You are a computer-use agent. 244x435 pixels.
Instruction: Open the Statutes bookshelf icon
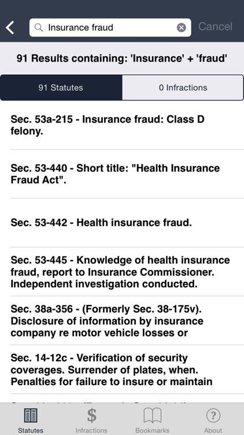point(31,416)
